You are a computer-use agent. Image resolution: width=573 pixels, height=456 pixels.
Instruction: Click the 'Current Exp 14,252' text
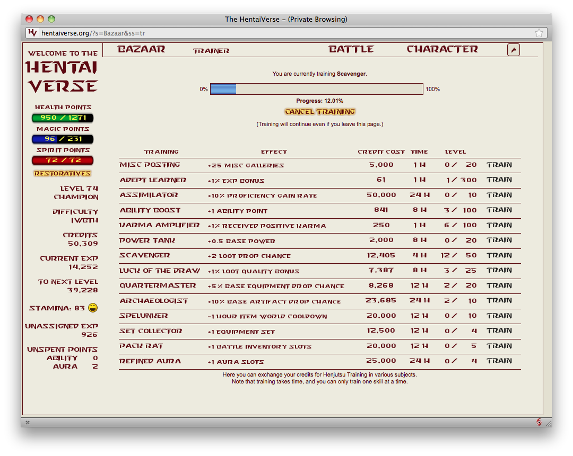(69, 263)
